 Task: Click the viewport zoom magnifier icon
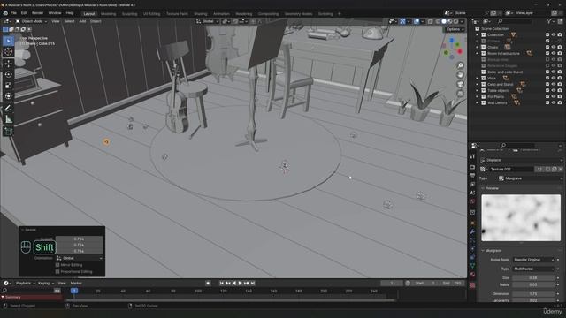(460, 65)
